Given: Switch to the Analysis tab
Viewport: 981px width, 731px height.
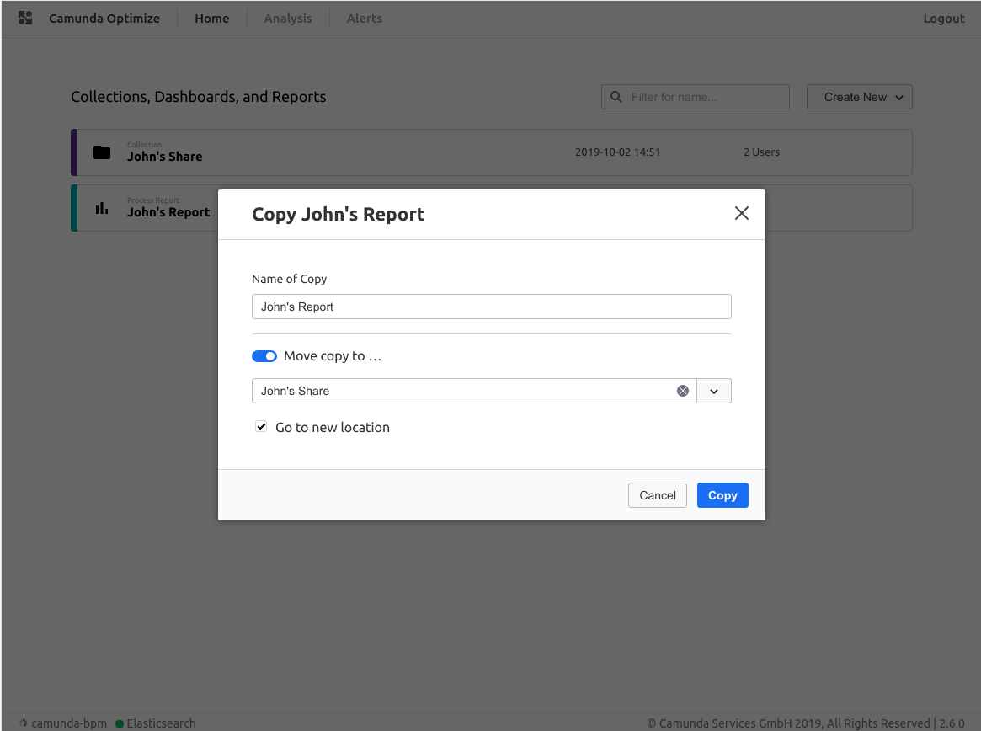Looking at the screenshot, I should coord(287,18).
